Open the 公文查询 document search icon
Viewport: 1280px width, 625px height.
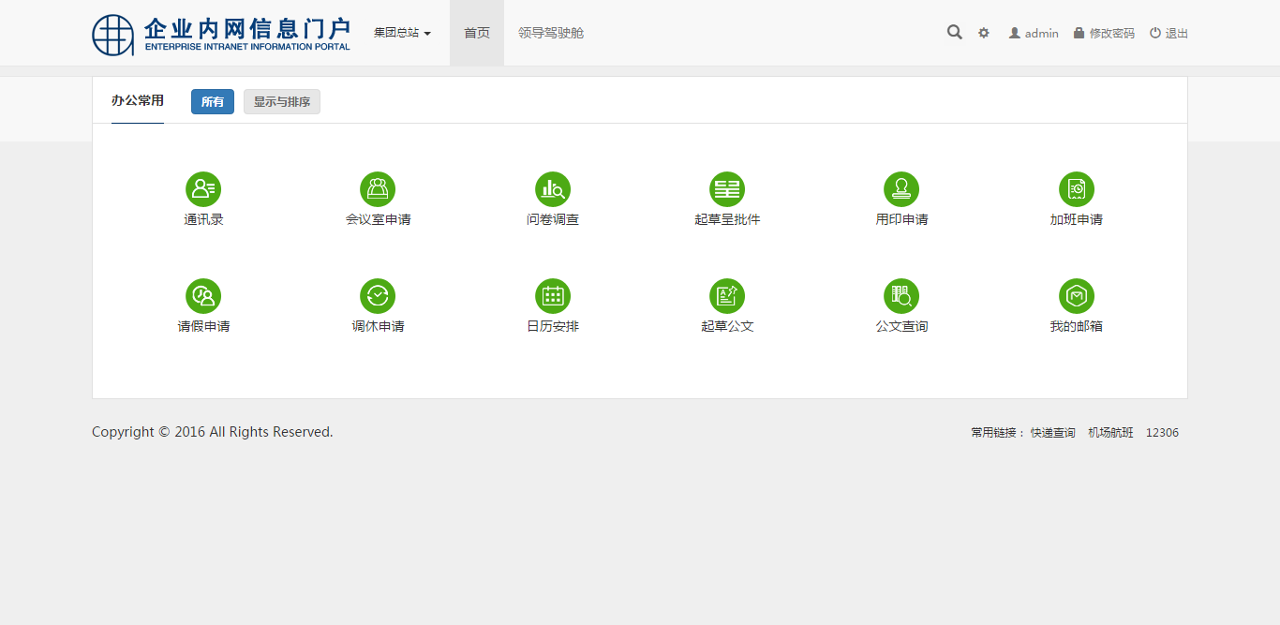click(x=901, y=296)
